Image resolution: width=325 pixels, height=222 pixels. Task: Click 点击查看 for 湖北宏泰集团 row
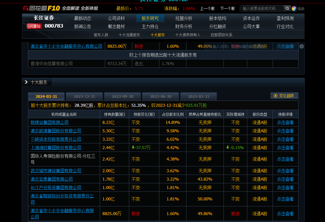[286, 179]
